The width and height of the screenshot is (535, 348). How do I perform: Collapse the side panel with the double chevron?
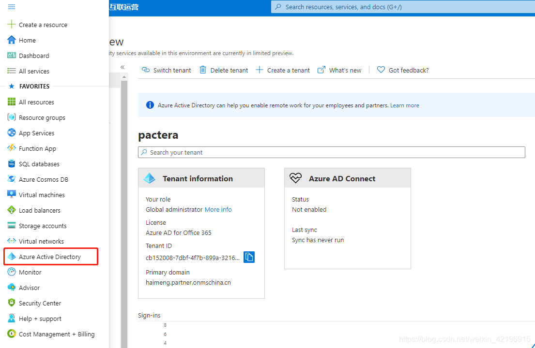[122, 67]
